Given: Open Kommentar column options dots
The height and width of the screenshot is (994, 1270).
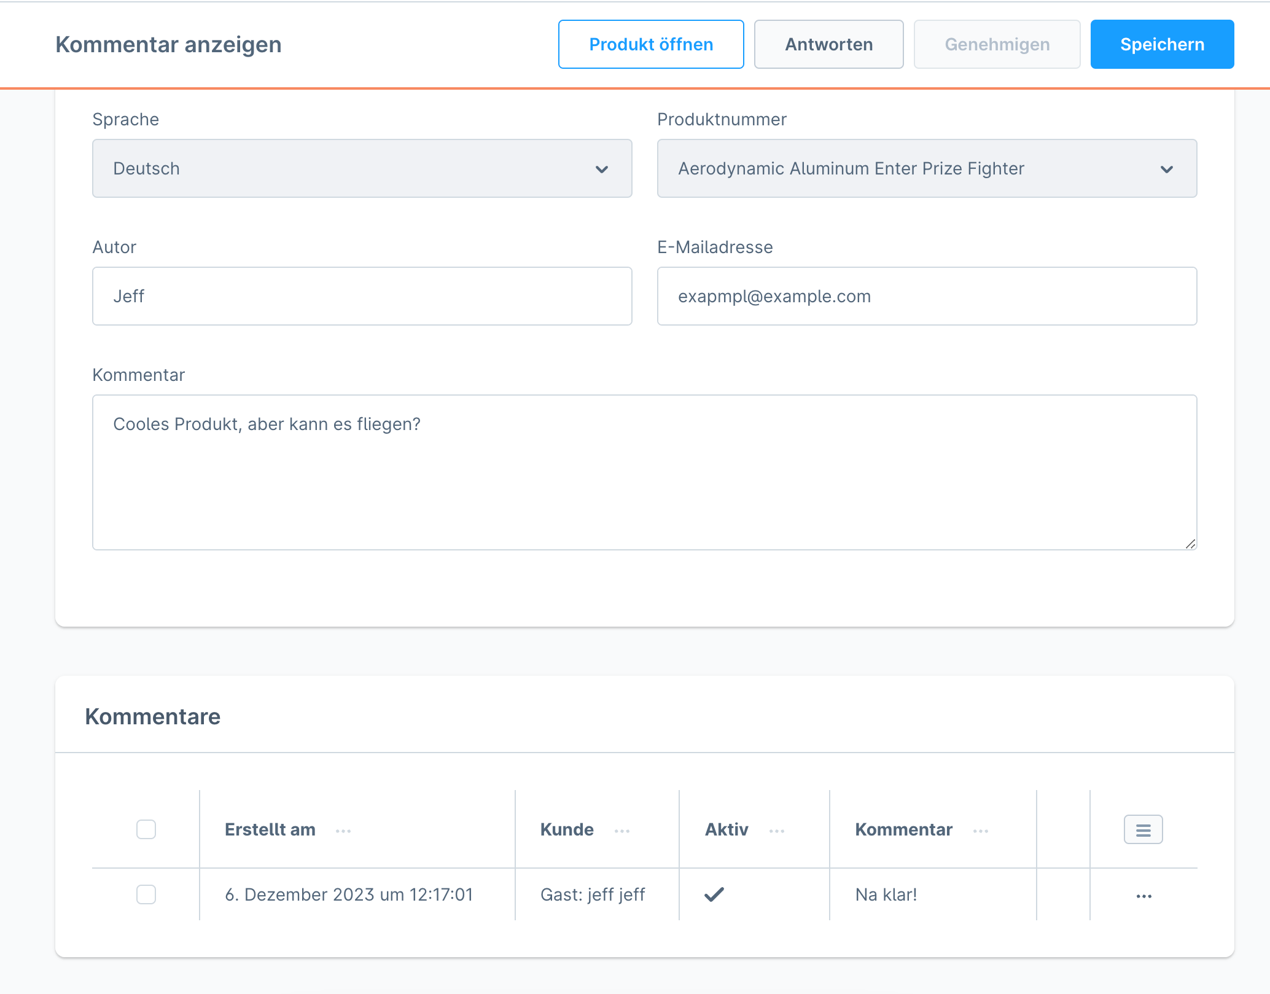Looking at the screenshot, I should [981, 831].
